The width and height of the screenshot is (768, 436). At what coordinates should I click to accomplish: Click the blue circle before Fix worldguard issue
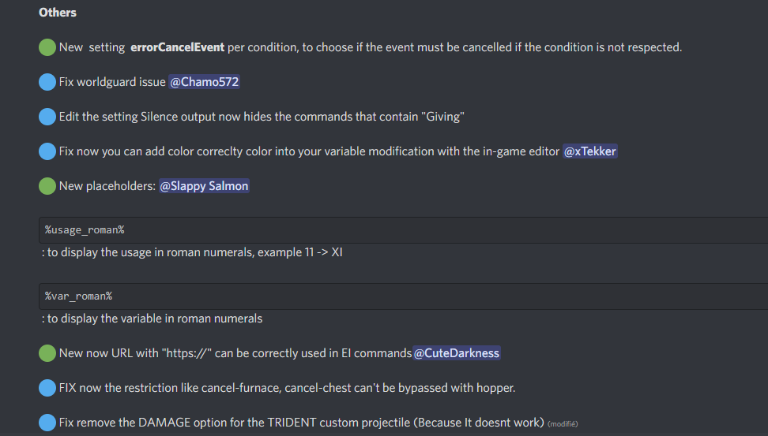(47, 82)
